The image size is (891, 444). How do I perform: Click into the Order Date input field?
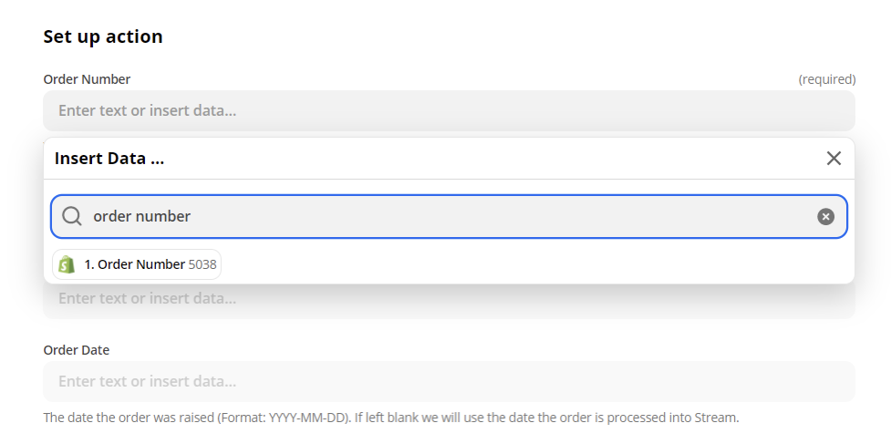tap(449, 381)
